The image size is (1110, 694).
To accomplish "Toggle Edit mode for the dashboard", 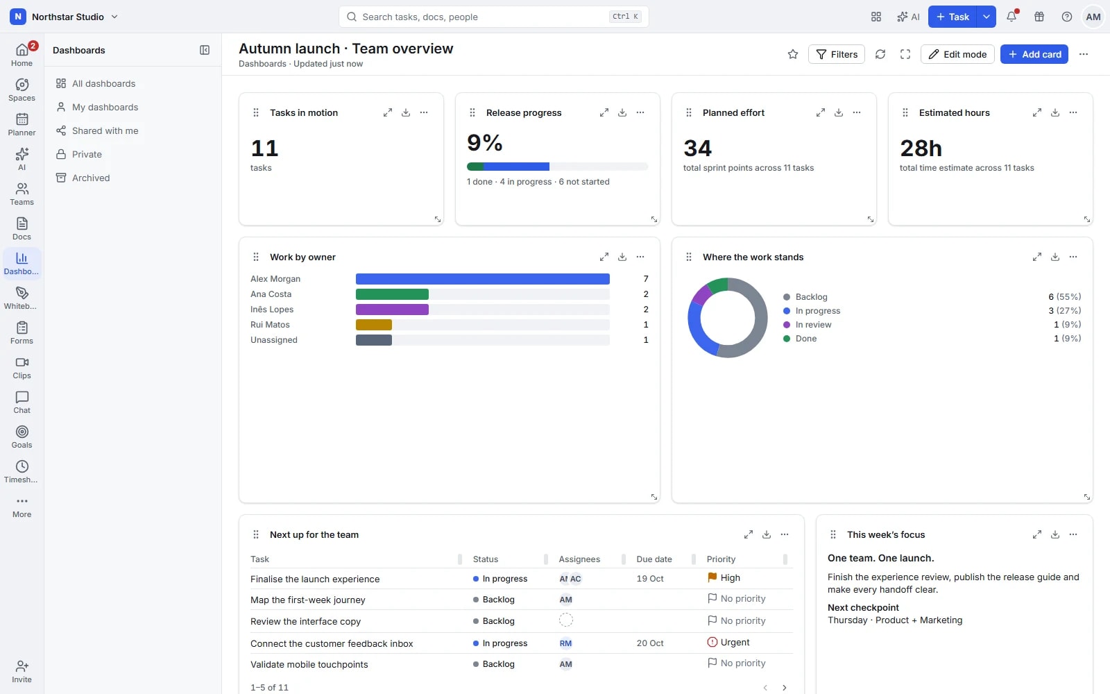I will pos(957,54).
